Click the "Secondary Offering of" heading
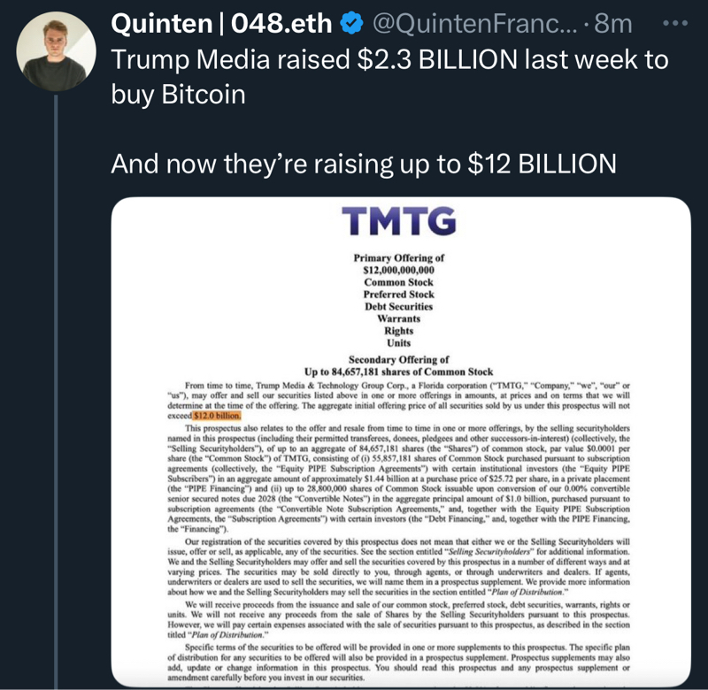This screenshot has height=690, width=708. coord(398,360)
